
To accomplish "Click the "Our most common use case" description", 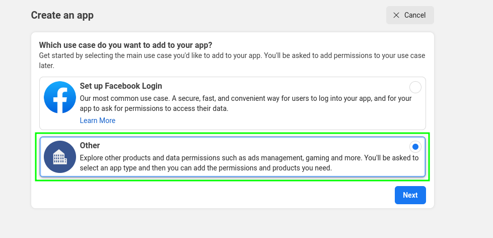I will pos(246,103).
